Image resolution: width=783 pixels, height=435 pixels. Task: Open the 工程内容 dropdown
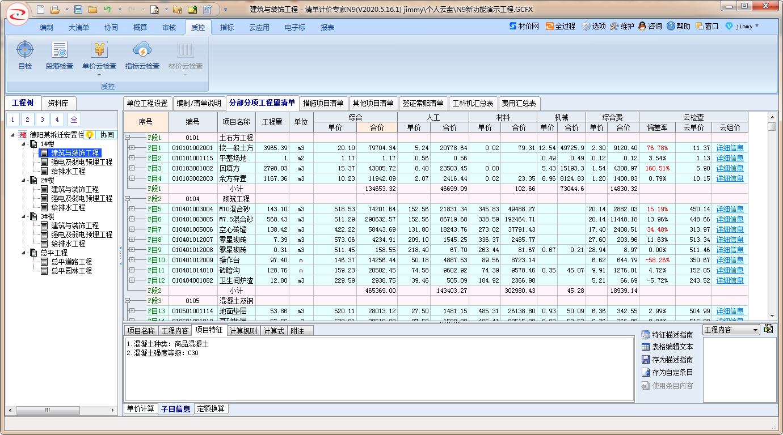(755, 330)
